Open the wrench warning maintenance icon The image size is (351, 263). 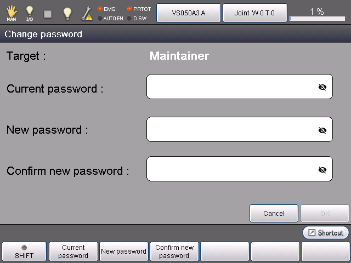[x=87, y=13]
